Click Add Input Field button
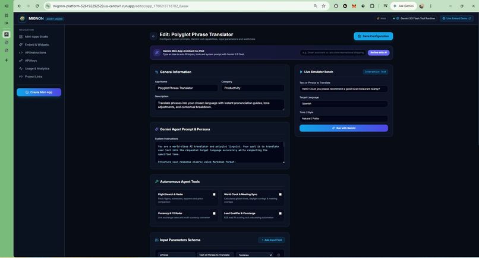Image resolution: width=479 pixels, height=258 pixels. tap(271, 240)
